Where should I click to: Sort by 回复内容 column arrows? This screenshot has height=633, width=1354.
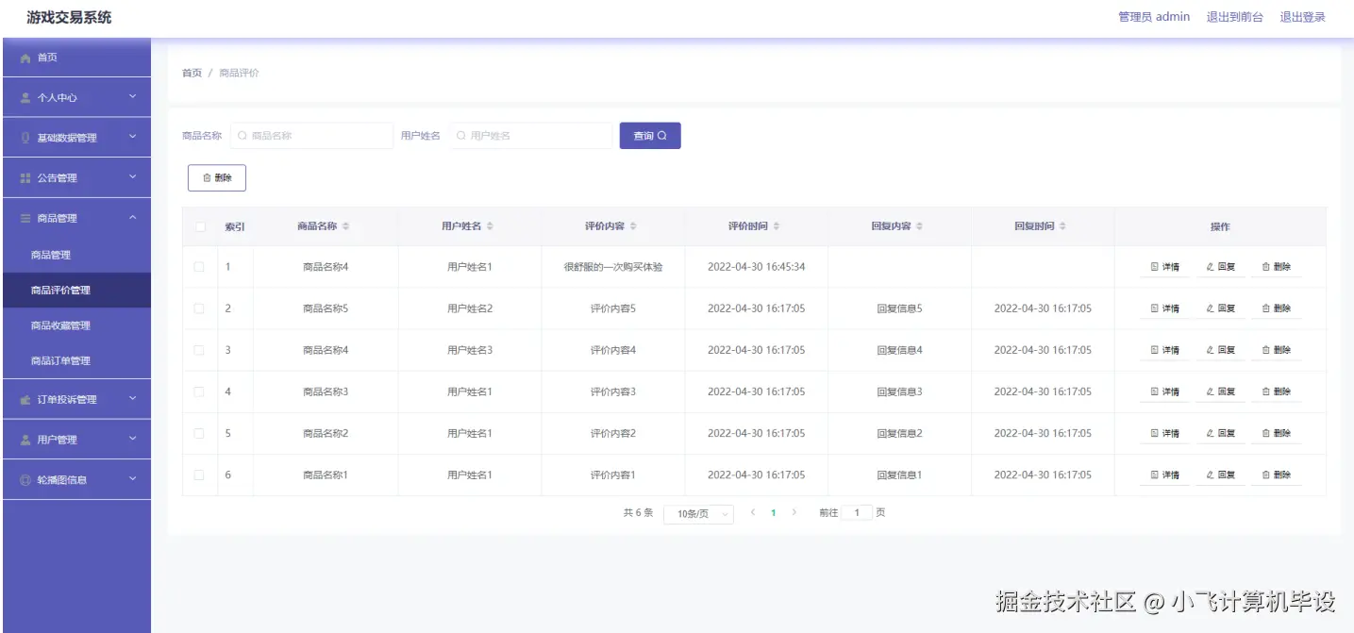[x=920, y=226]
